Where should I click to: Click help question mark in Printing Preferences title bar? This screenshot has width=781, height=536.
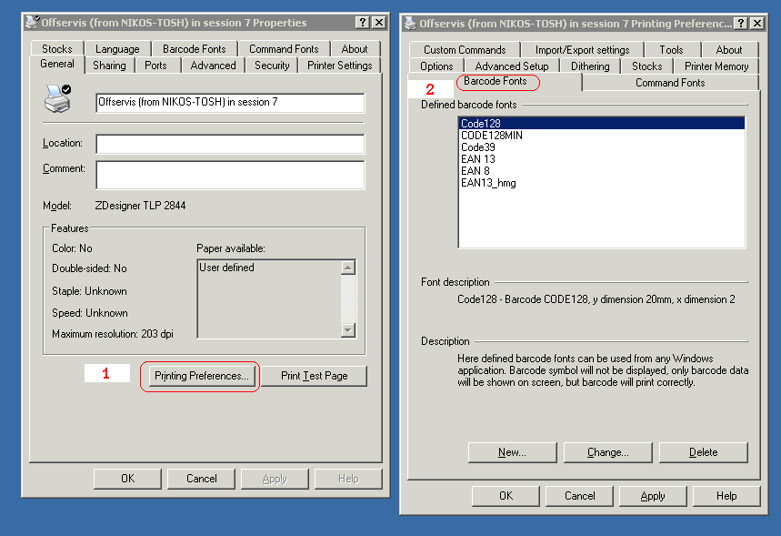(741, 23)
